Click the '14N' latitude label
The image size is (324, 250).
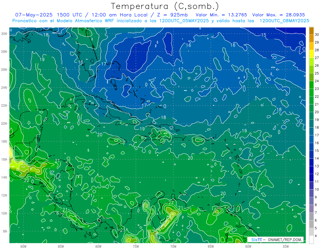pos(4,177)
